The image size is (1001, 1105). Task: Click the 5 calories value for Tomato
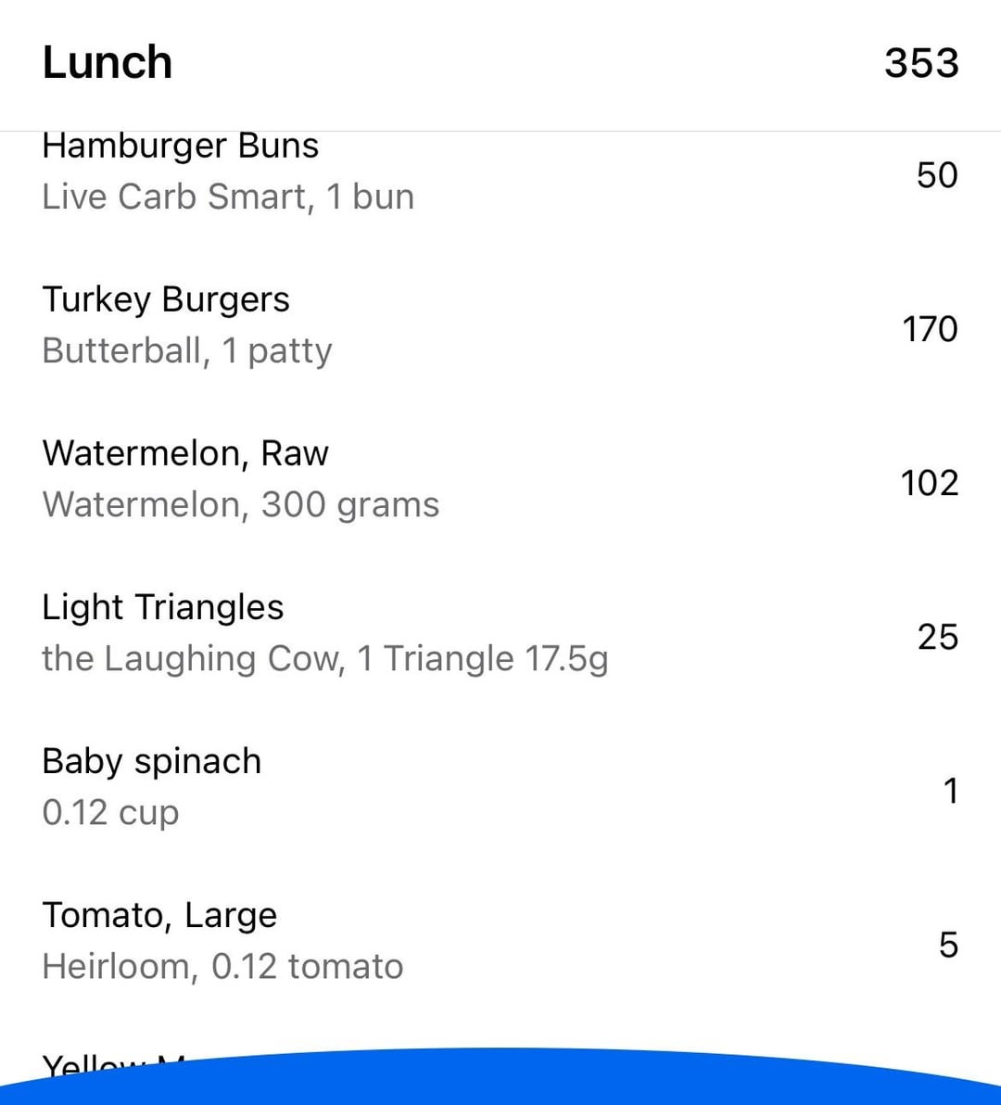pyautogui.click(x=949, y=945)
